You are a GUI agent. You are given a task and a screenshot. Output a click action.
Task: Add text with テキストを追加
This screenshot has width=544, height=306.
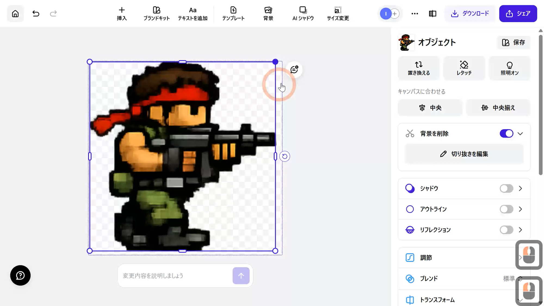[x=193, y=14]
